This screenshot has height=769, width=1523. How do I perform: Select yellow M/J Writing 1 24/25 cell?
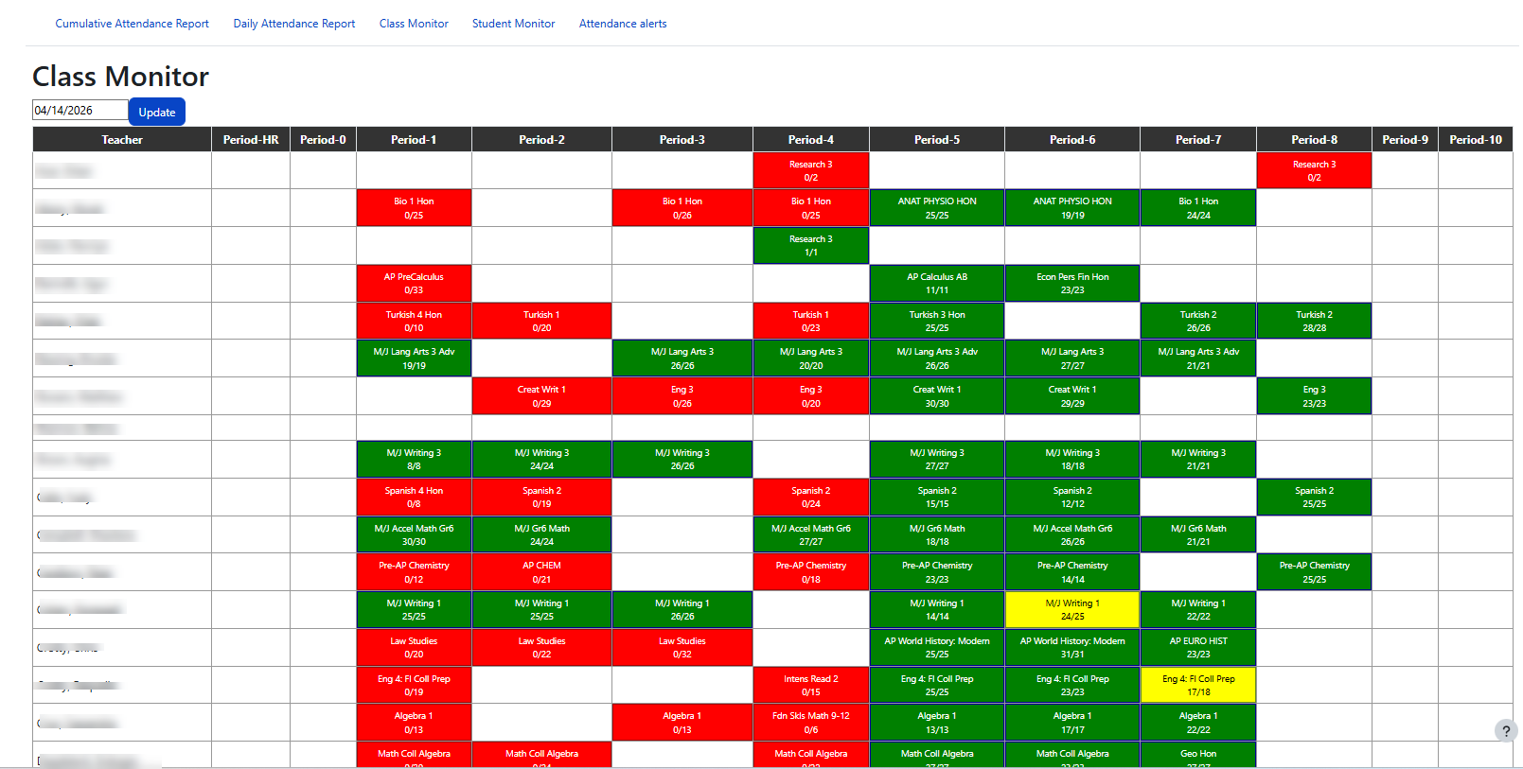click(x=1072, y=610)
